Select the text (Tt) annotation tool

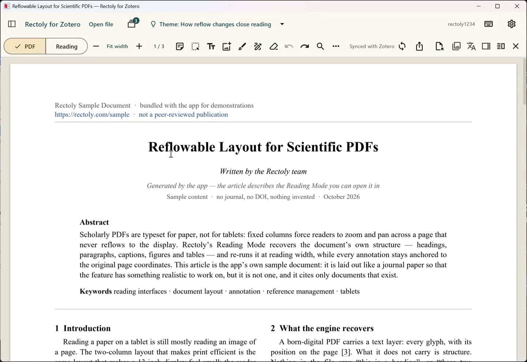[211, 46]
